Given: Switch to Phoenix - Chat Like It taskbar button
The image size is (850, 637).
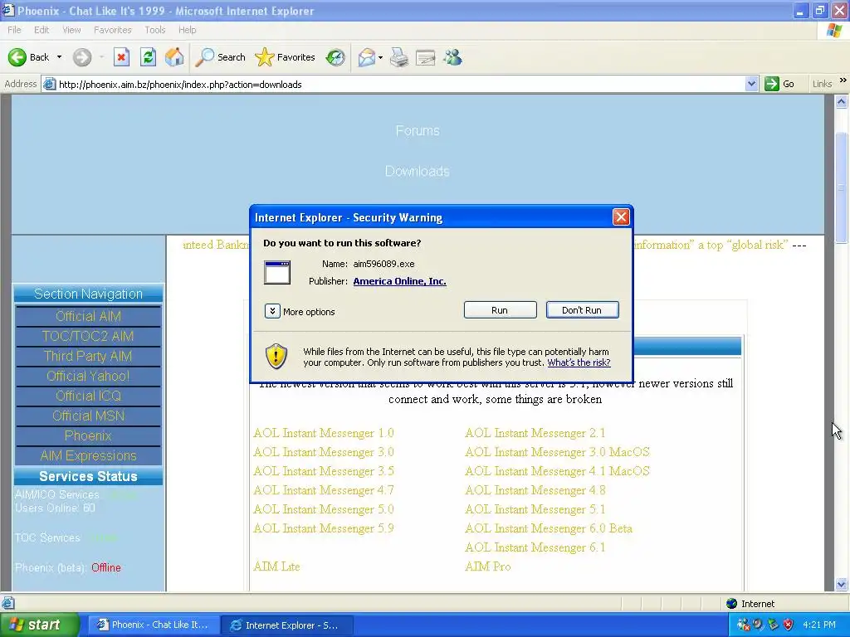Looking at the screenshot, I should point(154,625).
